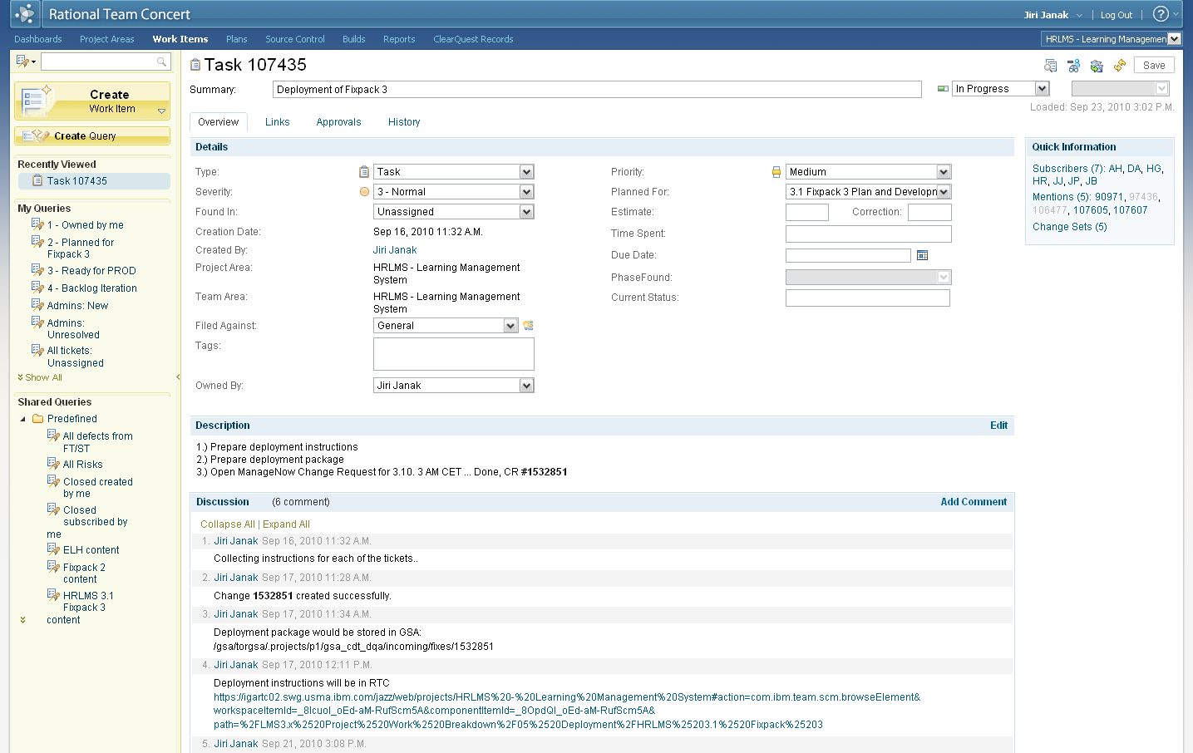Open the help question mark icon
Viewport: 1193px width, 753px height.
[1161, 14]
